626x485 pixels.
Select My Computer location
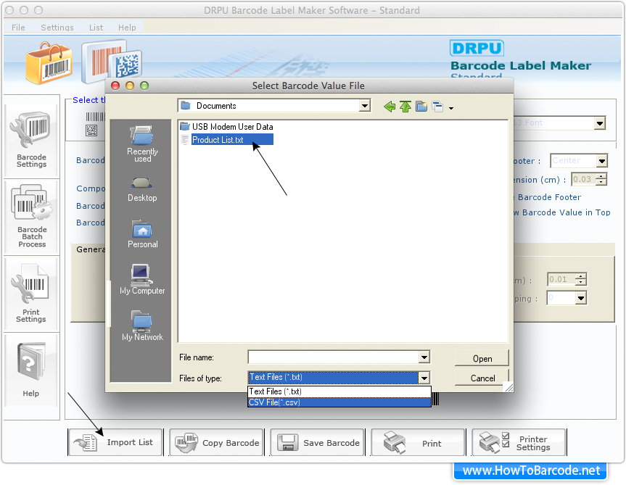click(142, 280)
